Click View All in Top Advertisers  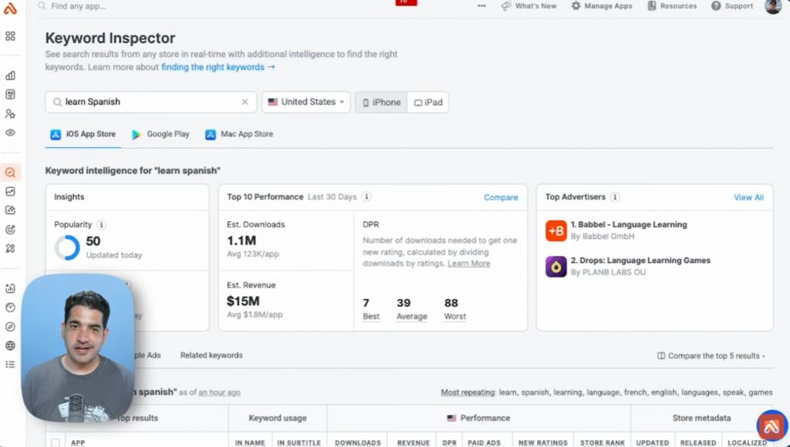[x=748, y=197]
